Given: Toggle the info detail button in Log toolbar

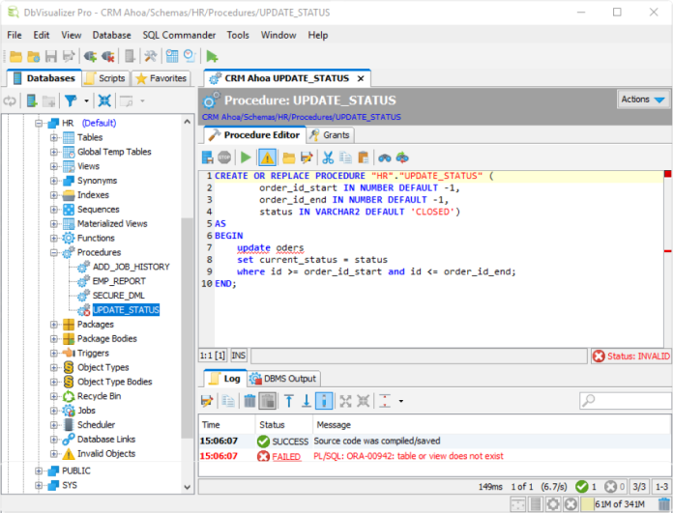Looking at the screenshot, I should (x=324, y=400).
